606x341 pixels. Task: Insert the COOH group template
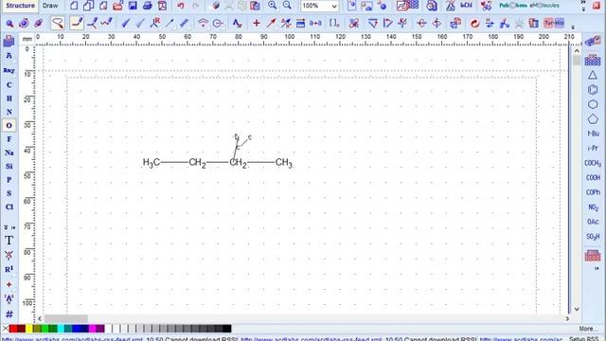tap(593, 178)
